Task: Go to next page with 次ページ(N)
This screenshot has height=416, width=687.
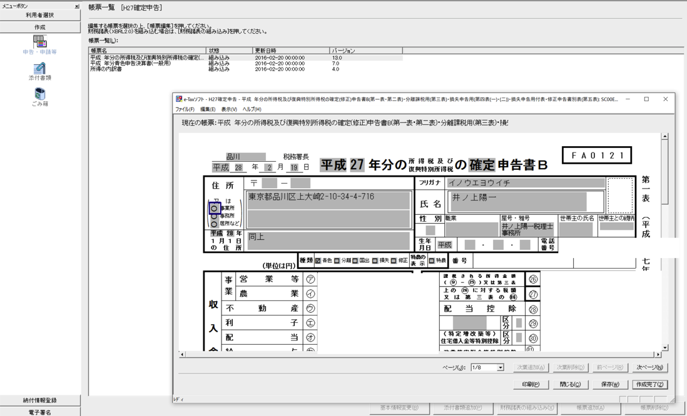Action: [649, 368]
